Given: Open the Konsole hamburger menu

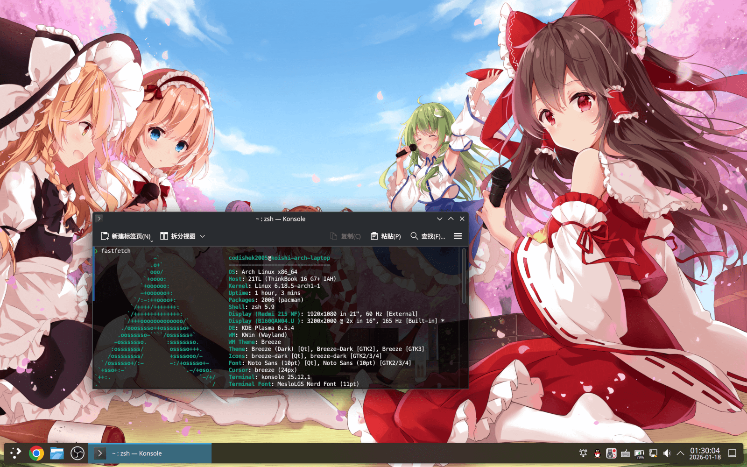Looking at the screenshot, I should [458, 236].
